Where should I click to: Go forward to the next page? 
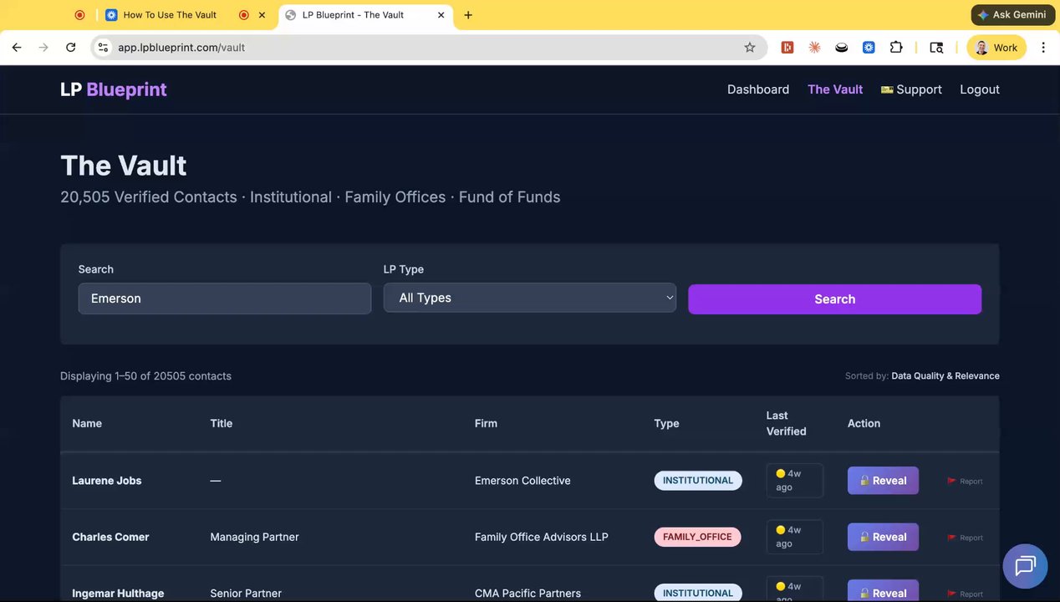click(43, 48)
